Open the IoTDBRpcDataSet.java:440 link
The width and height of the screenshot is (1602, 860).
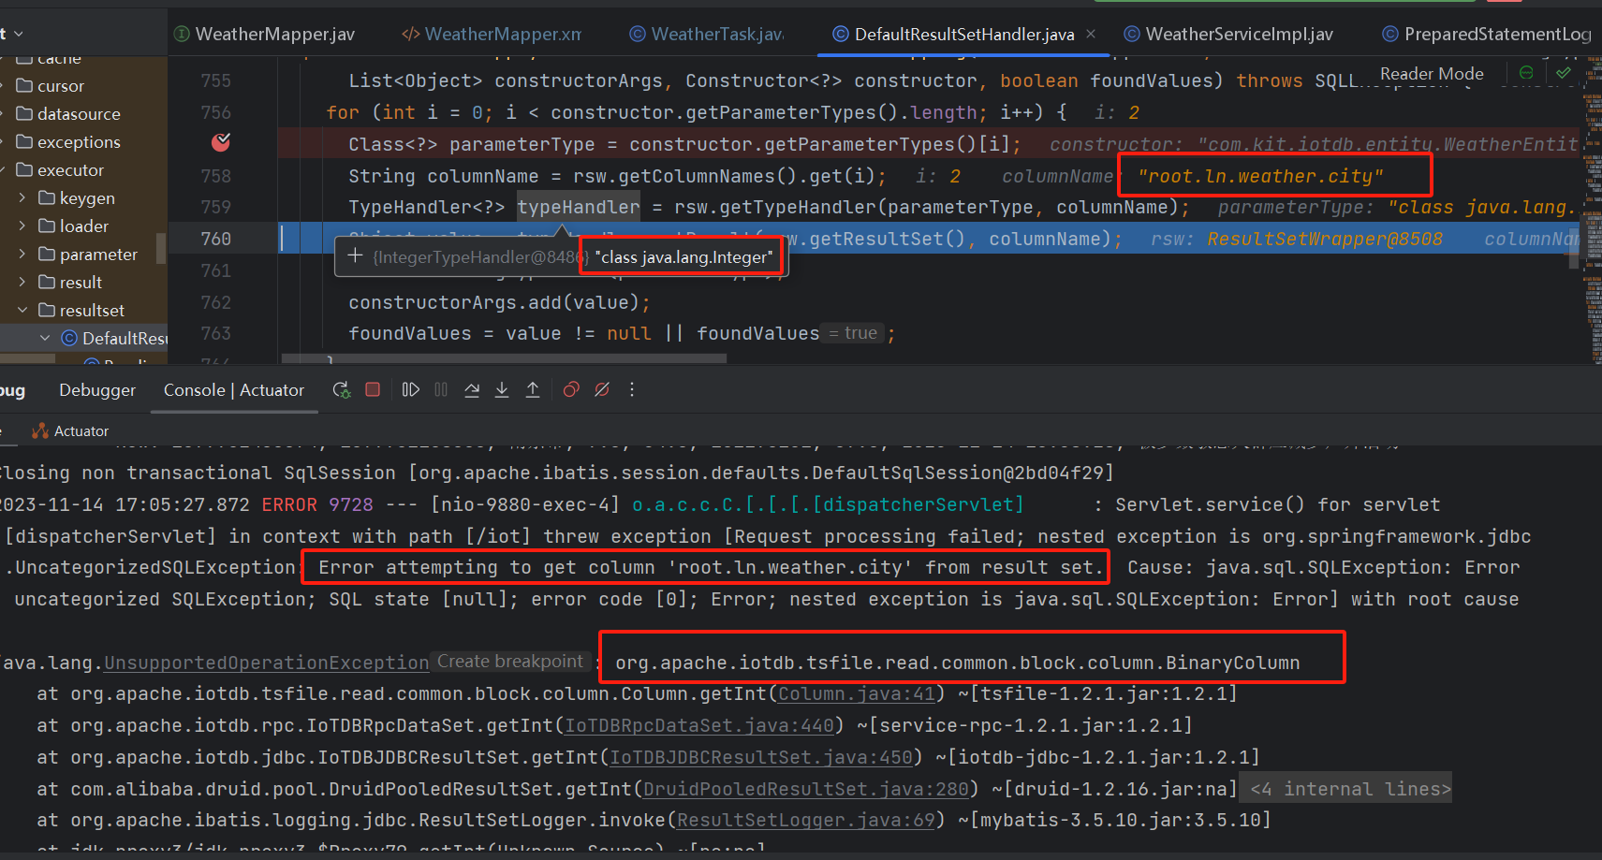[699, 725]
